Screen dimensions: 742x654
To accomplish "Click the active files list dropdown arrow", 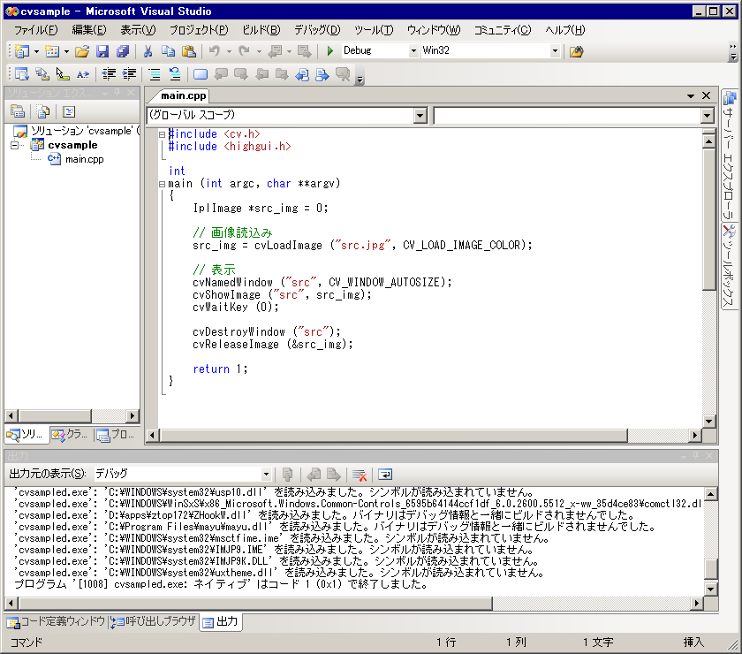I will click(x=691, y=96).
